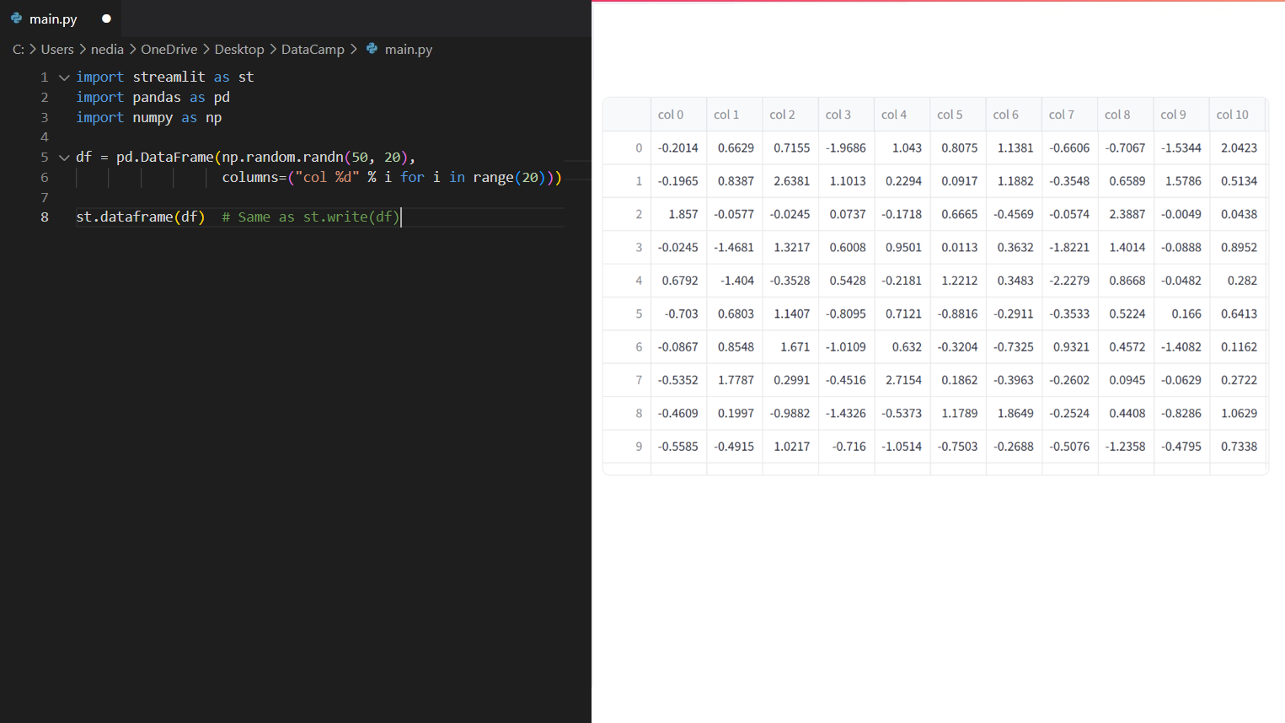
Task: Open the OneDrive breadcrumb segment
Action: 169,50
